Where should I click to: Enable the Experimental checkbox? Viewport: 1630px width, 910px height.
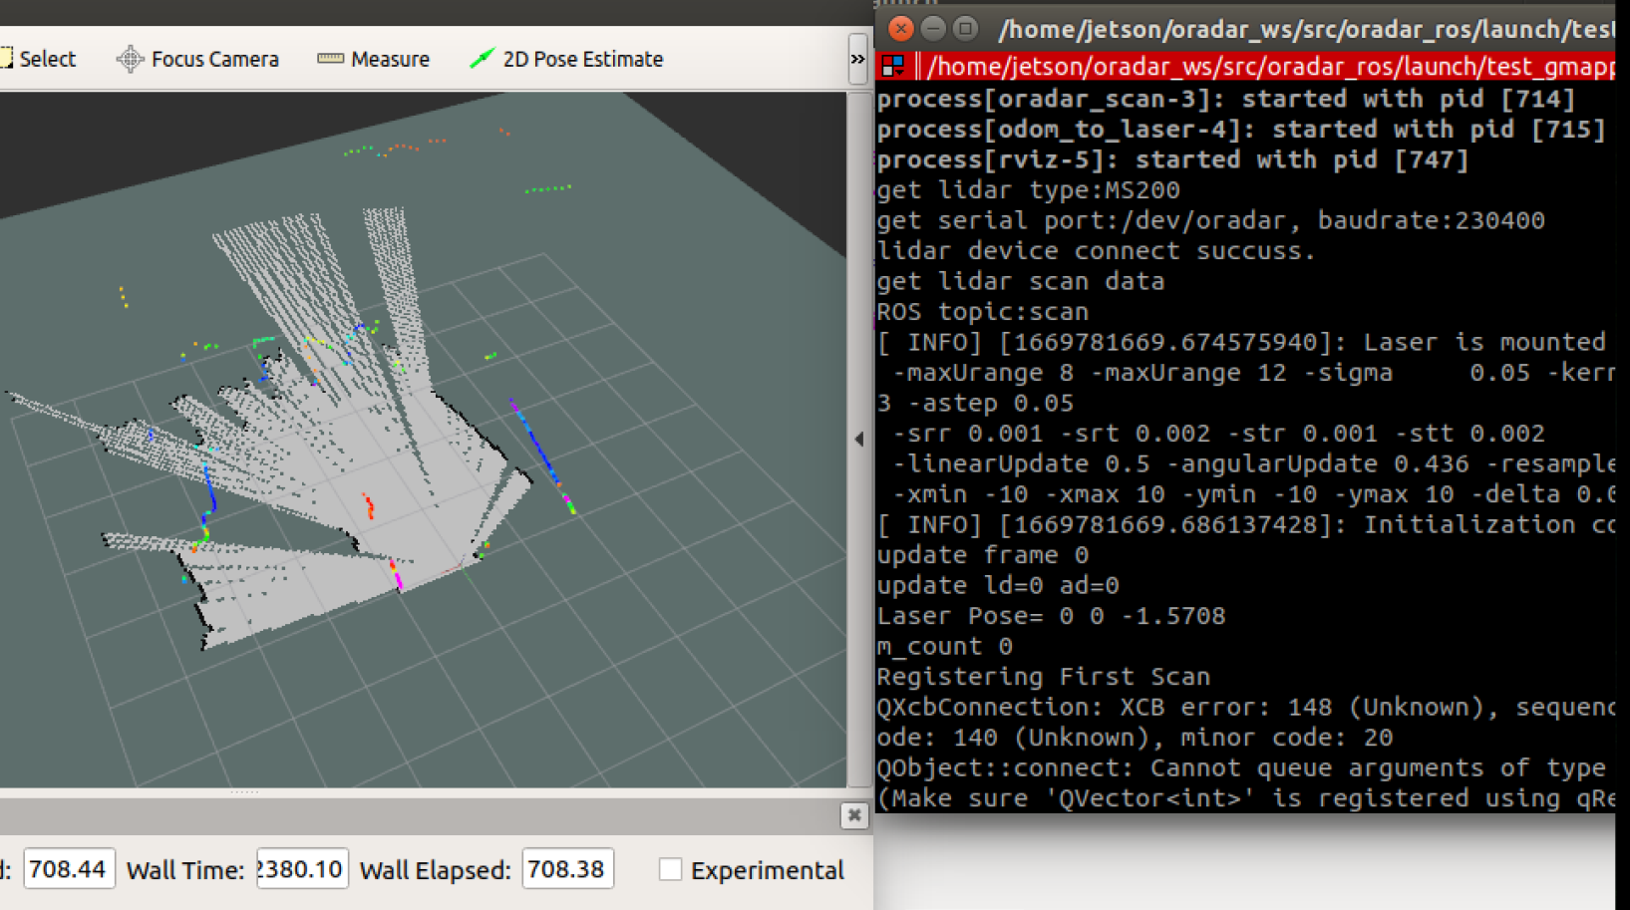pos(670,869)
